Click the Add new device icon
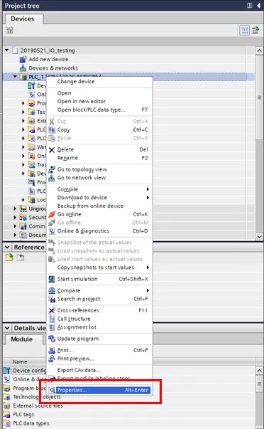 (x=23, y=59)
